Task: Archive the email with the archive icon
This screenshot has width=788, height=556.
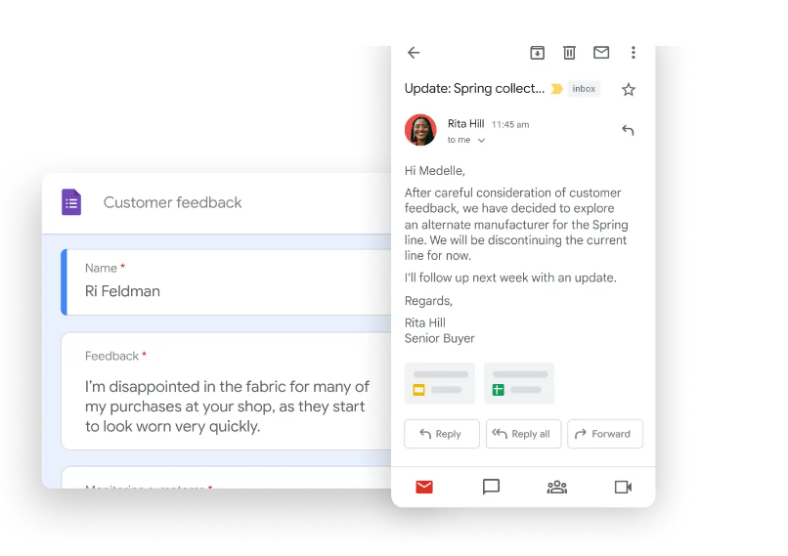Action: click(x=537, y=53)
